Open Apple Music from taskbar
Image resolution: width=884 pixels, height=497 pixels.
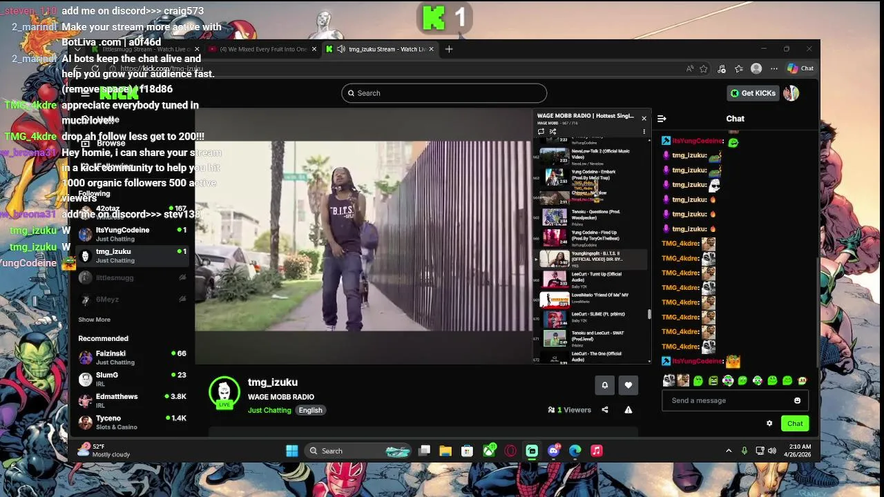597,451
